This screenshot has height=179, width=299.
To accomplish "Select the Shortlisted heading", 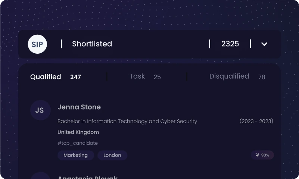I will click(92, 44).
